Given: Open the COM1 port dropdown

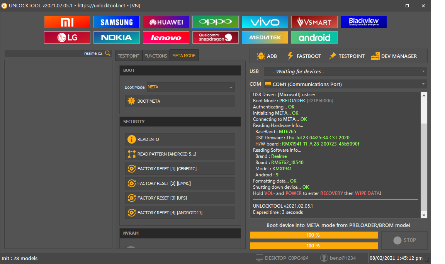Looking at the screenshot, I should click(345, 84).
